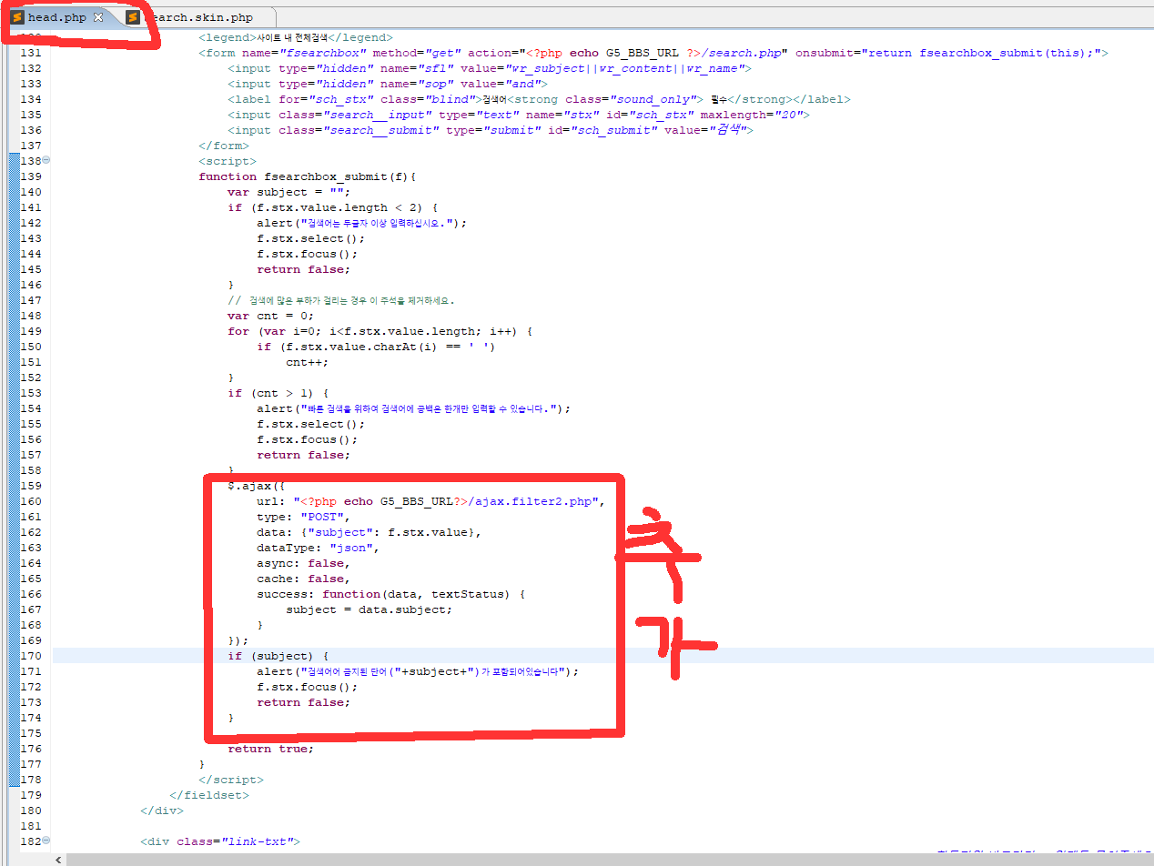The width and height of the screenshot is (1154, 866).
Task: Click line number 159 in the gutter
Action: point(30,486)
